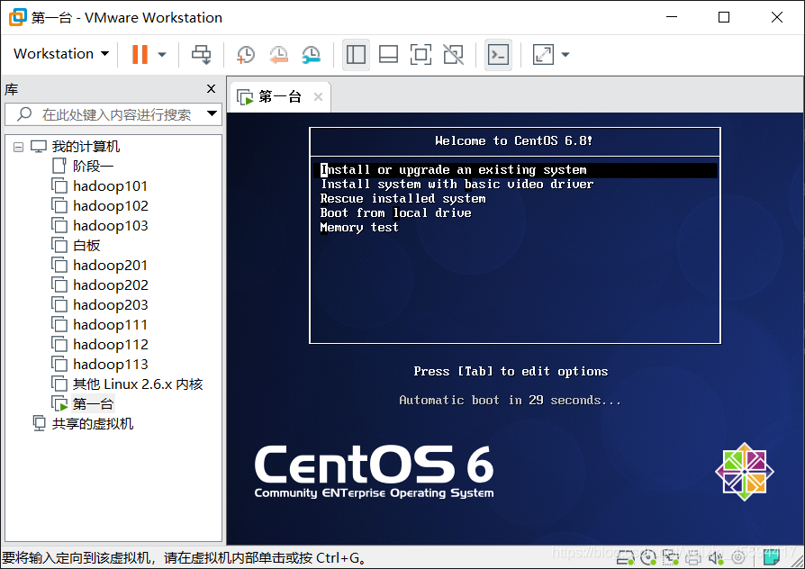Select the hadoop203 virtual machine
This screenshot has width=805, height=569.
pos(111,305)
